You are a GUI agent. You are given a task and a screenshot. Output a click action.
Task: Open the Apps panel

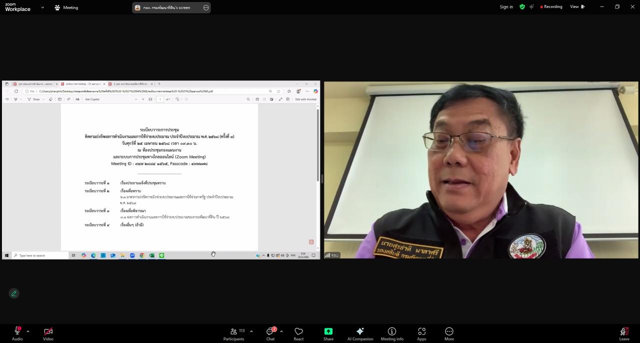pos(421,334)
